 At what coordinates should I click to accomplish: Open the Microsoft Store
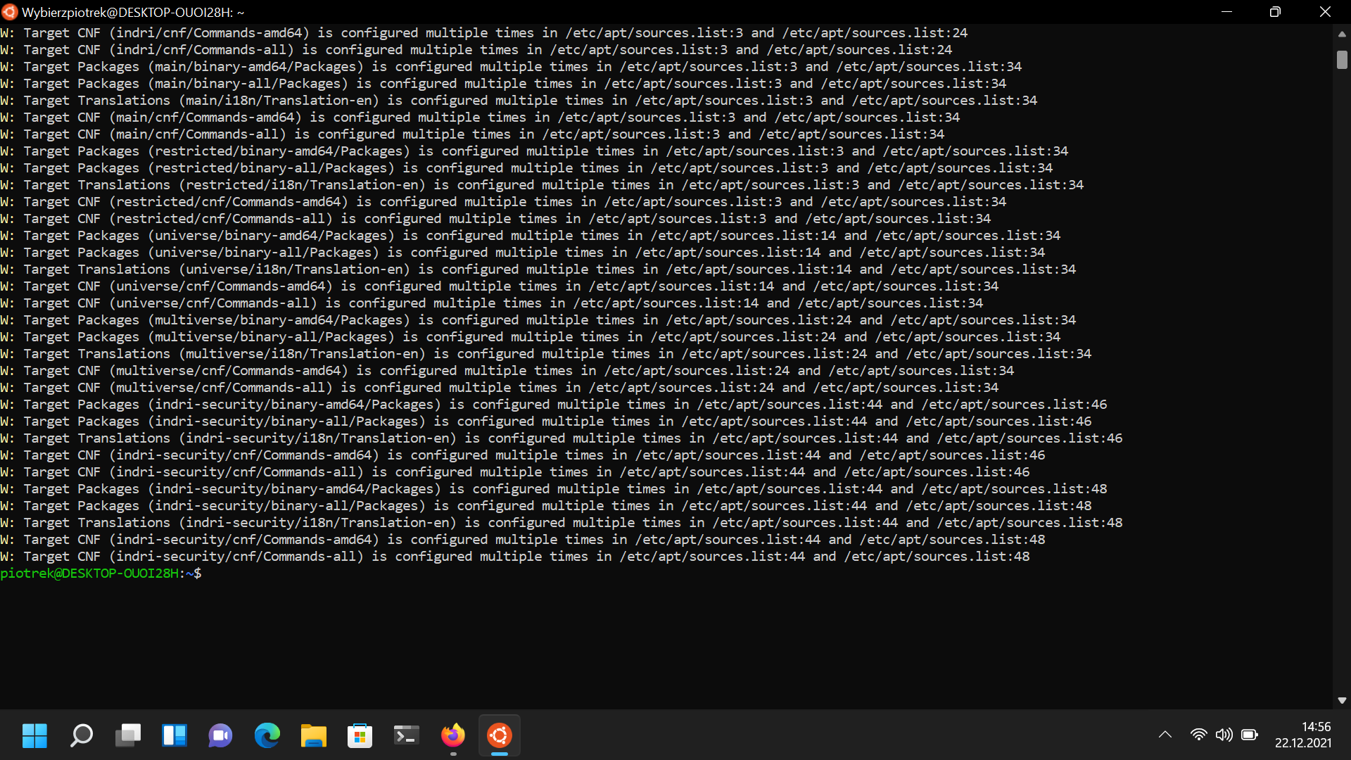point(360,735)
